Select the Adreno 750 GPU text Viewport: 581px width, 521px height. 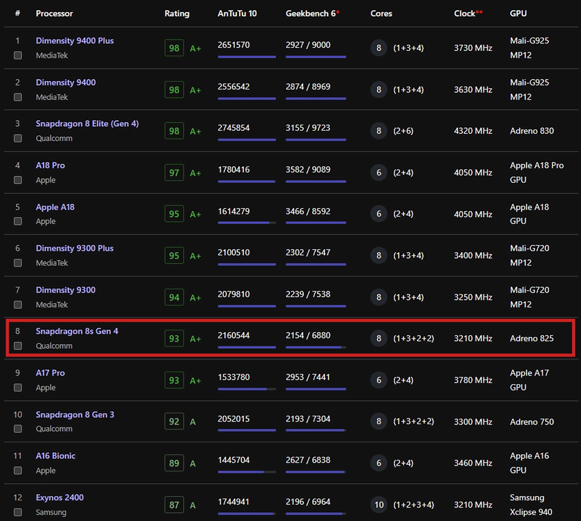[x=532, y=422]
